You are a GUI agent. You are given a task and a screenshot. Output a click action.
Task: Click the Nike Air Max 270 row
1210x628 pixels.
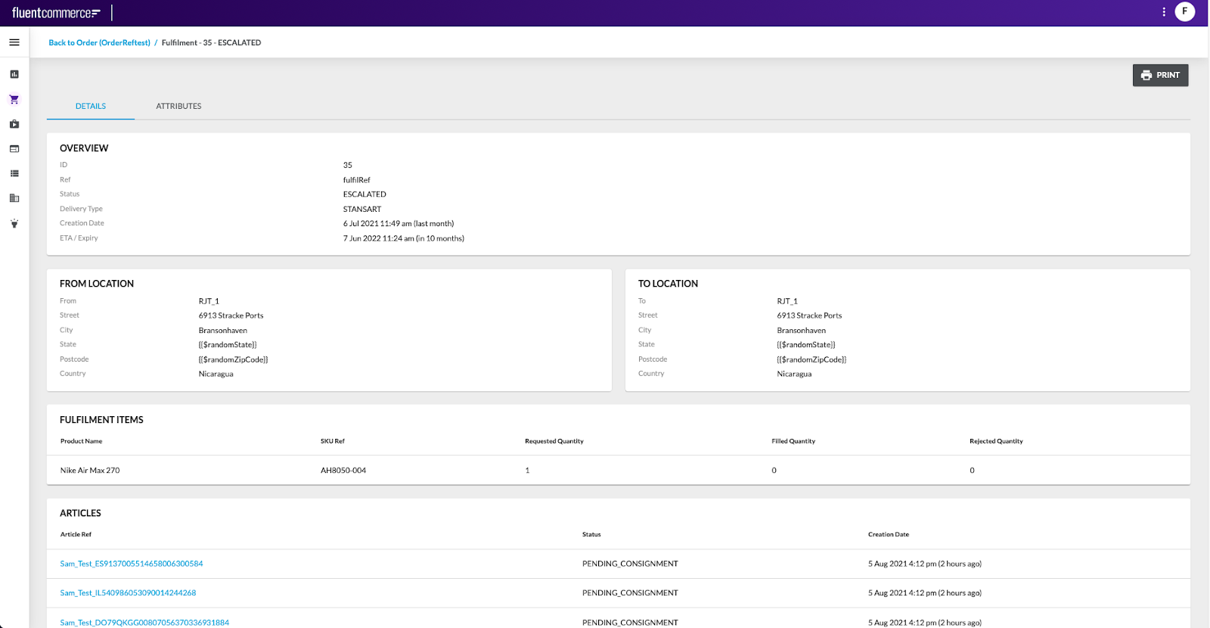pos(90,471)
